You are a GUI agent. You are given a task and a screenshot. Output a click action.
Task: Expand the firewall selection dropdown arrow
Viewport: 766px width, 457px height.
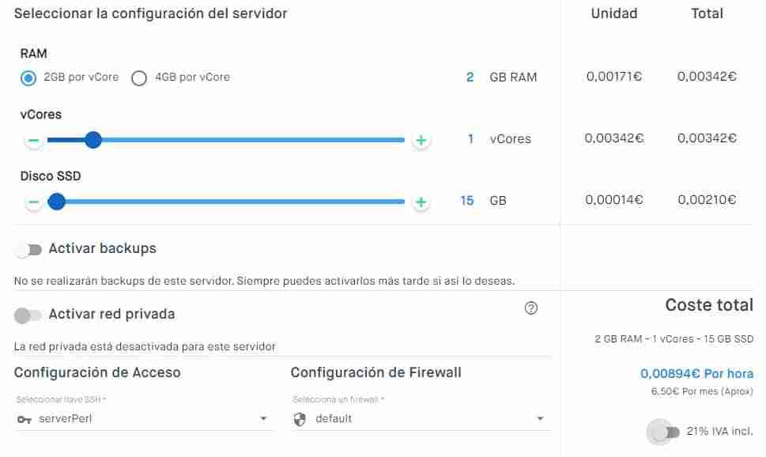(x=540, y=418)
